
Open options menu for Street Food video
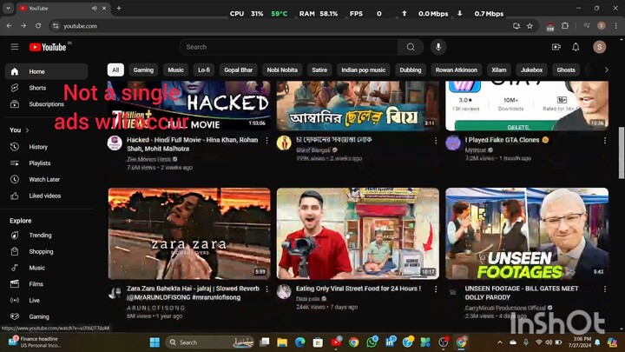point(436,289)
